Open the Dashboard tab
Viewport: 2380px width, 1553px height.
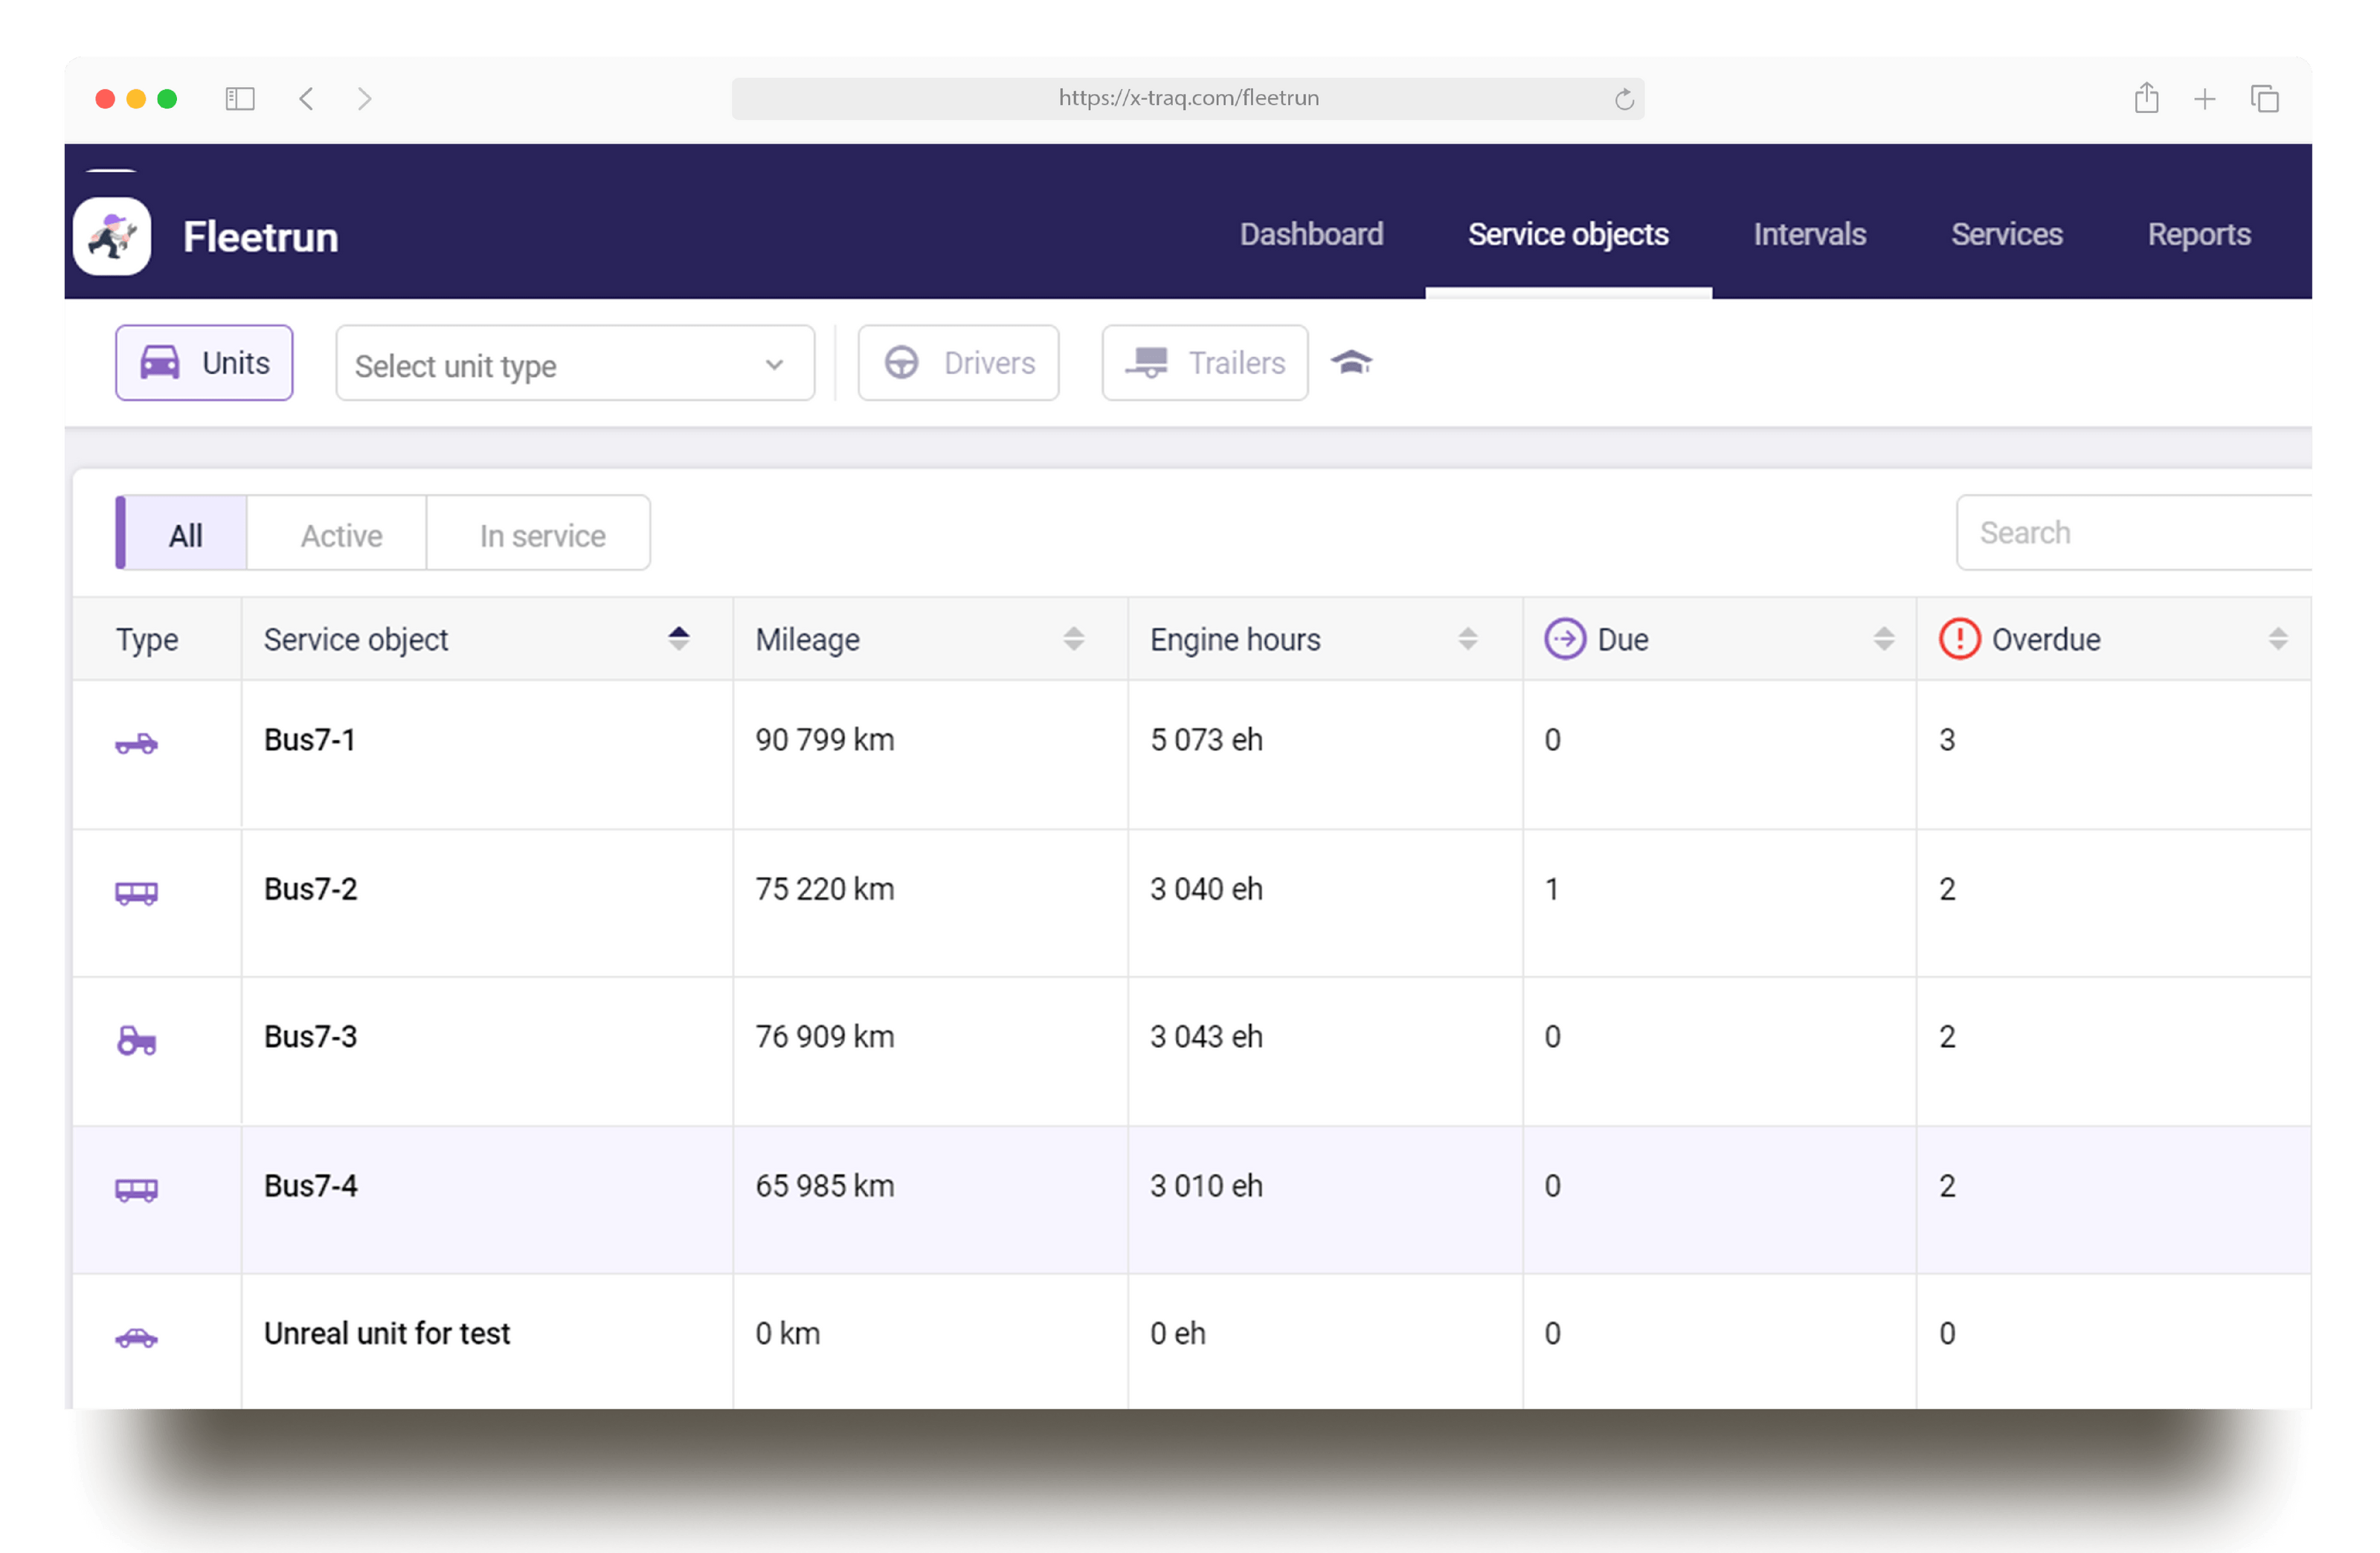pyautogui.click(x=1311, y=234)
